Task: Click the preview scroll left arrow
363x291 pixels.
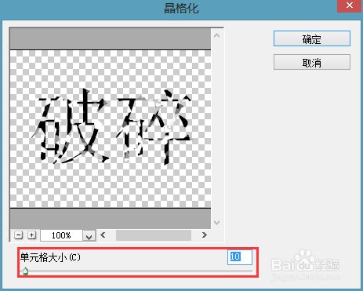Action: [x=103, y=235]
